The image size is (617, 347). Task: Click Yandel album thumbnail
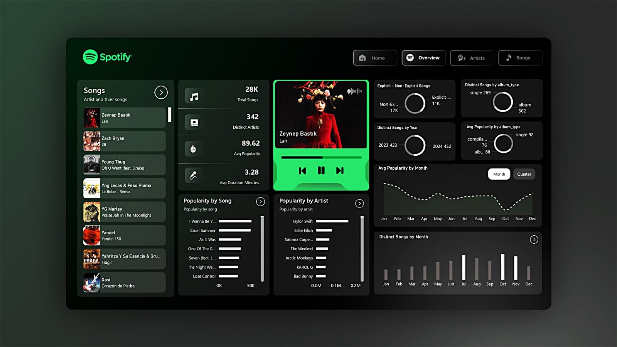tap(92, 235)
